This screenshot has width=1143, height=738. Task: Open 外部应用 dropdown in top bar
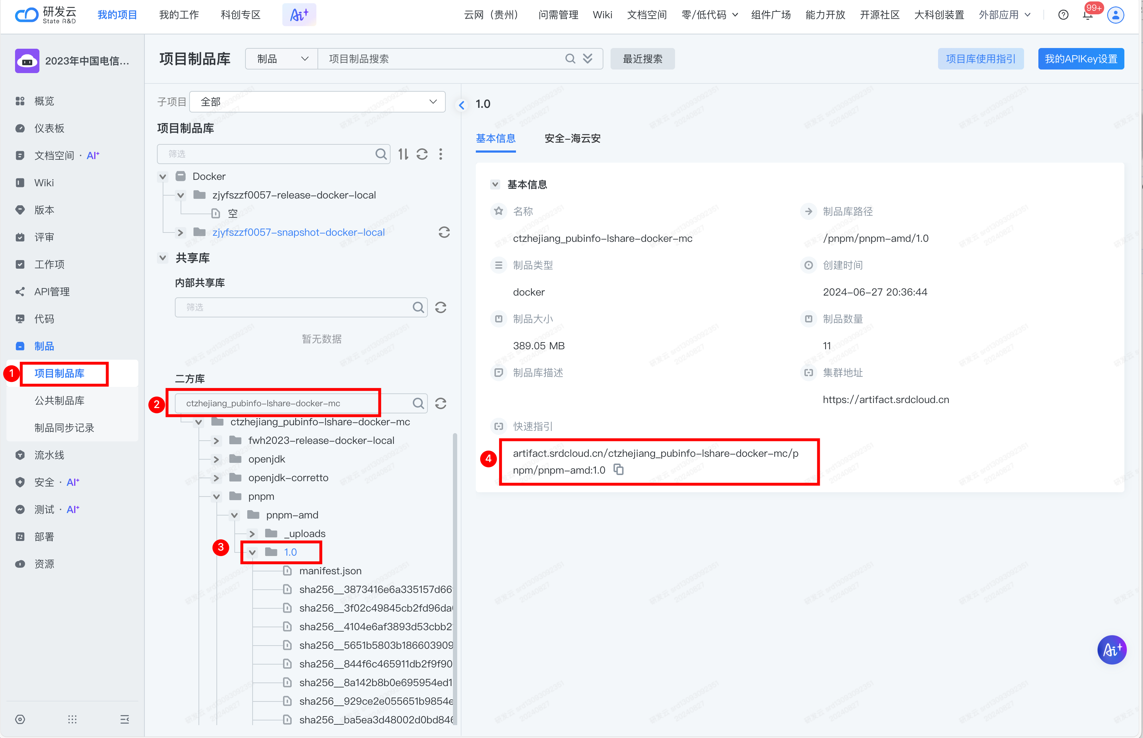[x=1004, y=15]
